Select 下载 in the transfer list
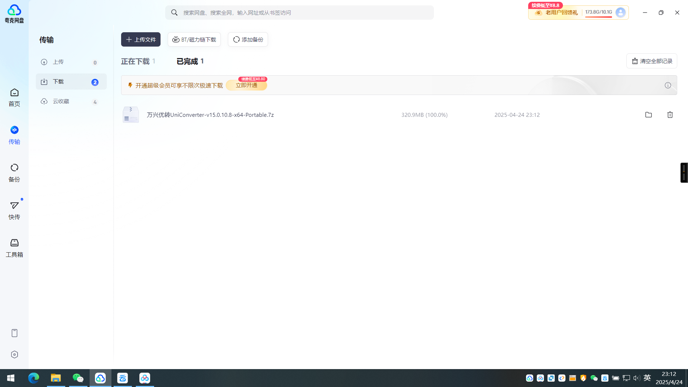The height and width of the screenshot is (387, 688). 71,82
